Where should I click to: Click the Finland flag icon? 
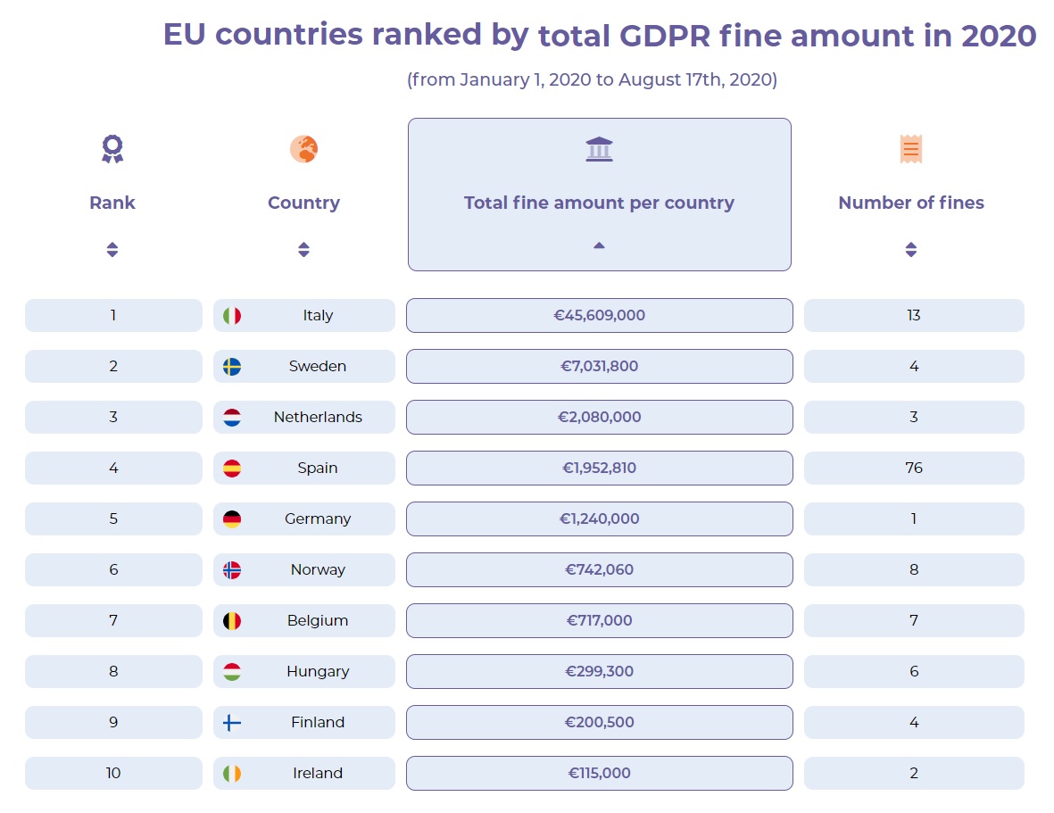(x=232, y=723)
